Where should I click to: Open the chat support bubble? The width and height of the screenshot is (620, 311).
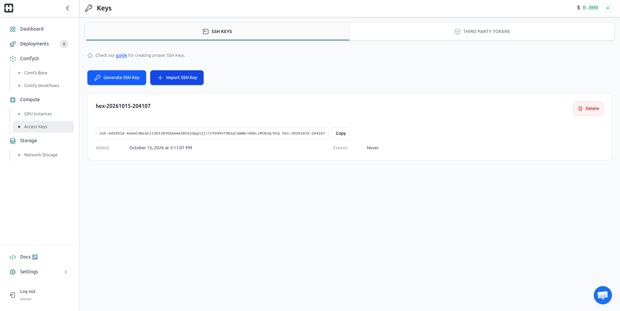(603, 295)
